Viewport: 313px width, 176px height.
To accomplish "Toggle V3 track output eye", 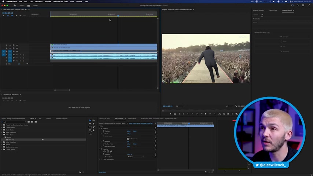I will (17, 45).
